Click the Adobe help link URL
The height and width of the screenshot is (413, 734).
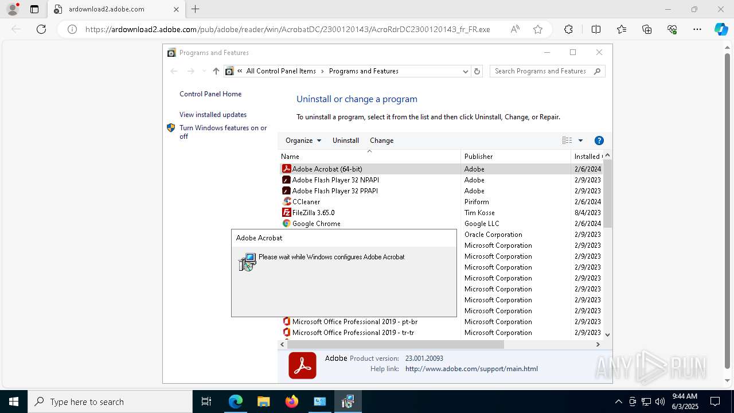pos(471,369)
